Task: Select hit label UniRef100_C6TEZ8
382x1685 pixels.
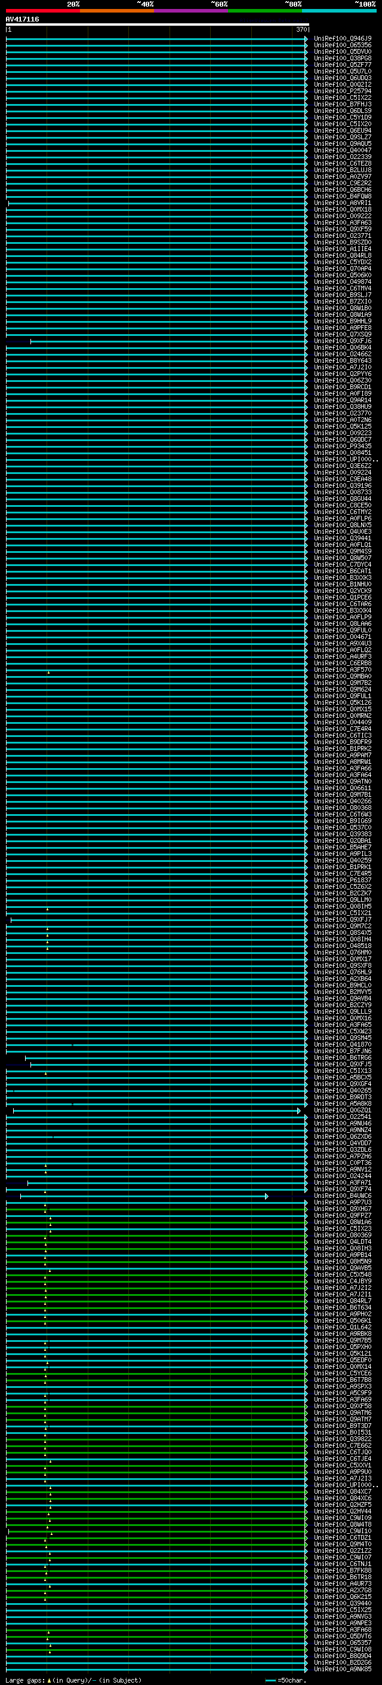Action: coord(342,164)
